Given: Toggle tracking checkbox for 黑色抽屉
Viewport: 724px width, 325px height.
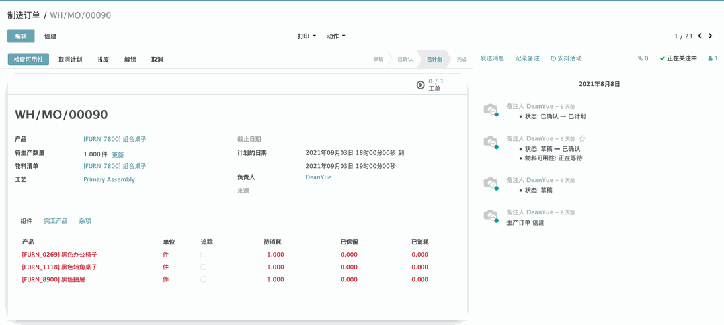Looking at the screenshot, I should pyautogui.click(x=203, y=279).
